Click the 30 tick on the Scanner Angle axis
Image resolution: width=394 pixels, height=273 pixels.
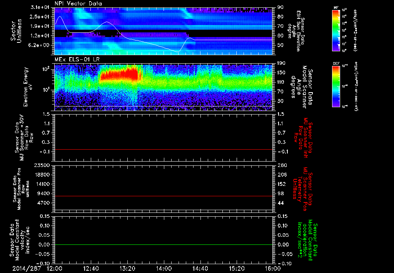click(x=280, y=101)
